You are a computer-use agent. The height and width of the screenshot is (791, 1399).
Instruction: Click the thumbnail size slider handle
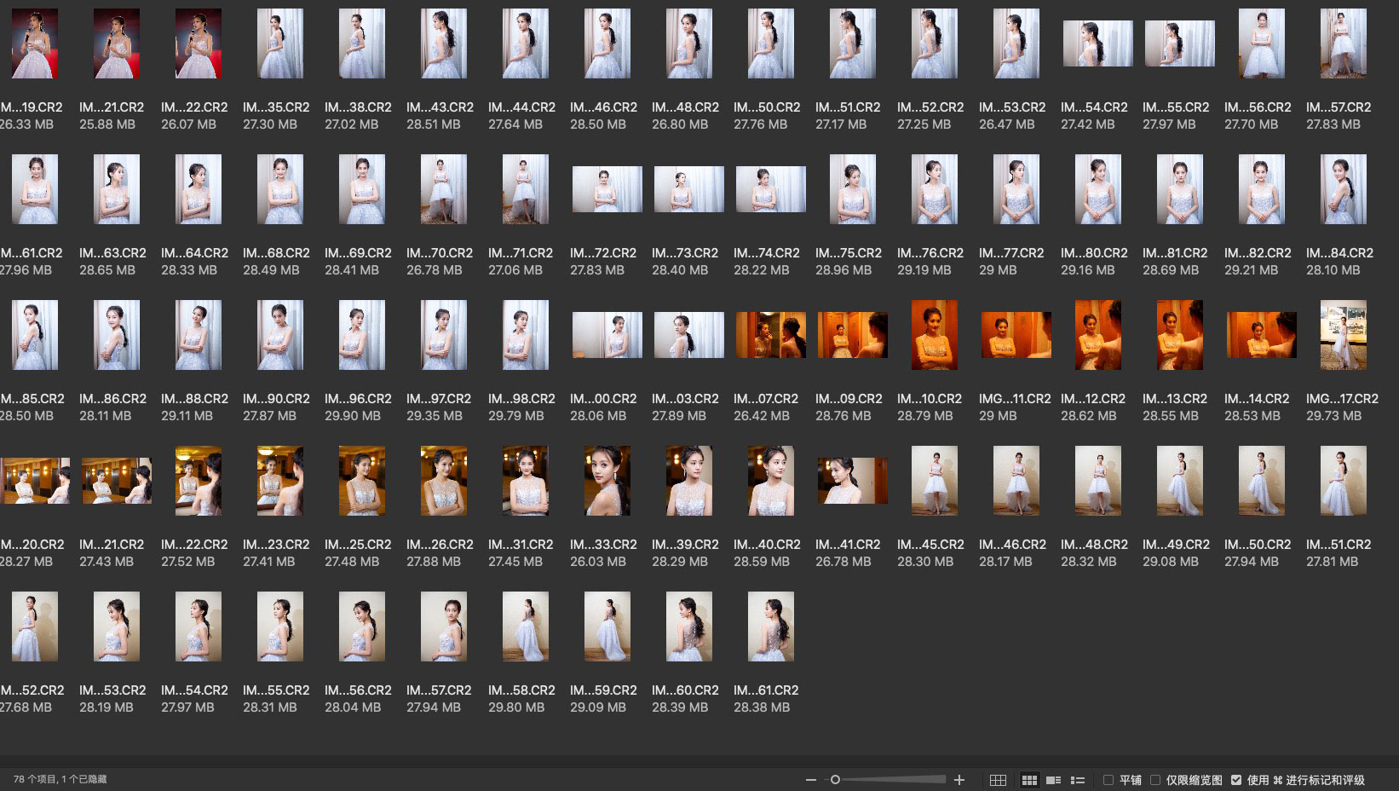click(835, 780)
